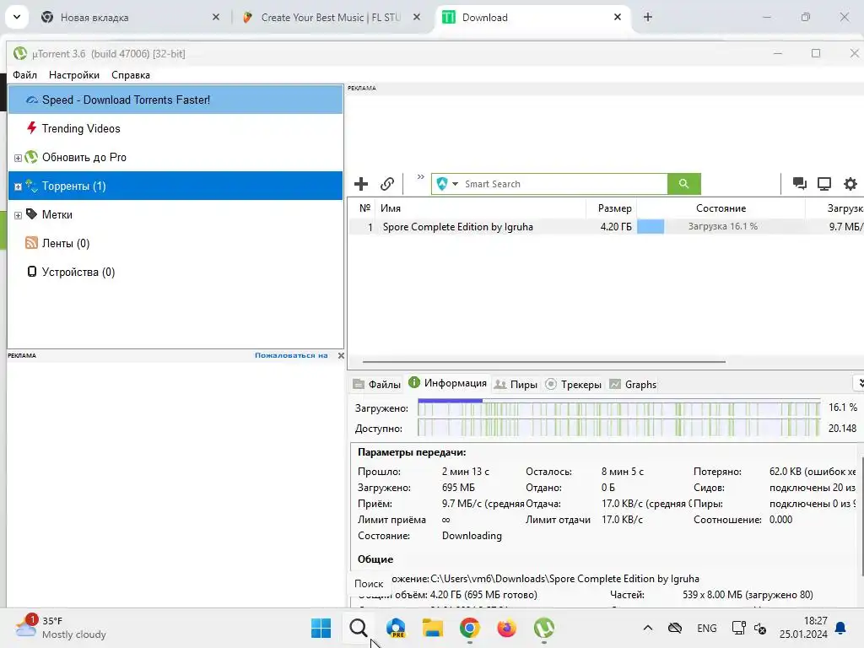
Task: Expand the Торренты (1) tree node
Action: (18, 186)
